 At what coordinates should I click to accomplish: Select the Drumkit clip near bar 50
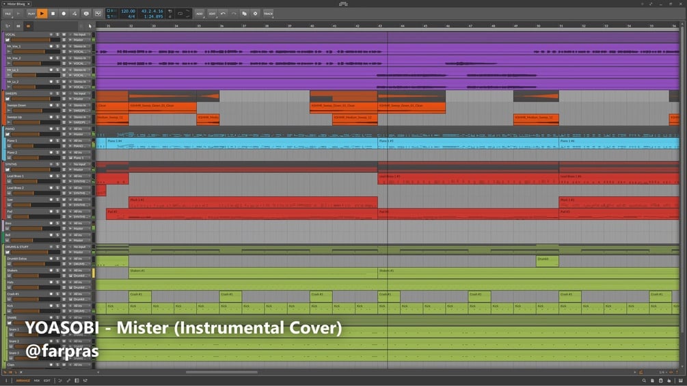548,261
